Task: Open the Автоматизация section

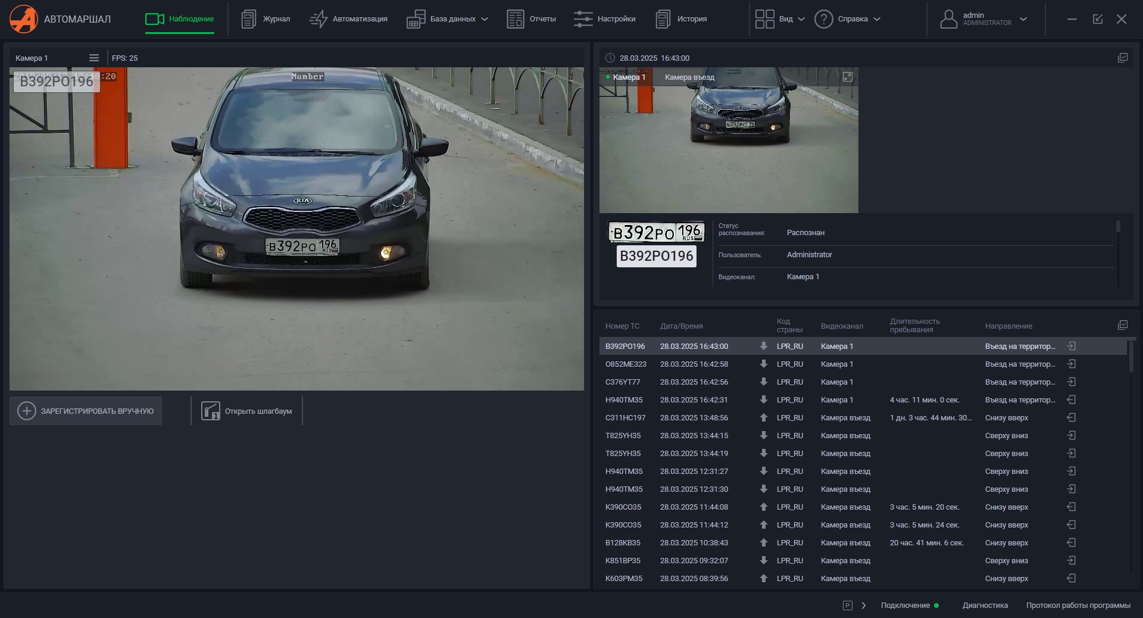Action: (348, 19)
